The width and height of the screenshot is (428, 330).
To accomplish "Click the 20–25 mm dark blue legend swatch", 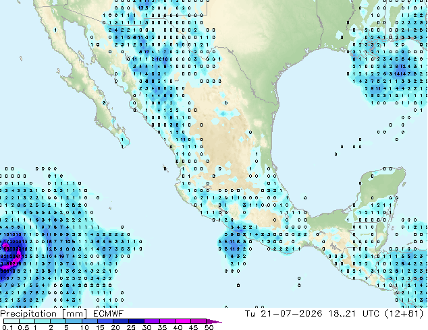I will [x=120, y=321].
